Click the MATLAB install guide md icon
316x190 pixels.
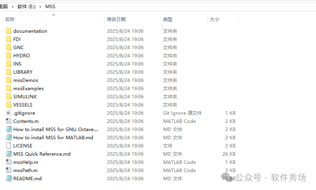click(x=9, y=137)
